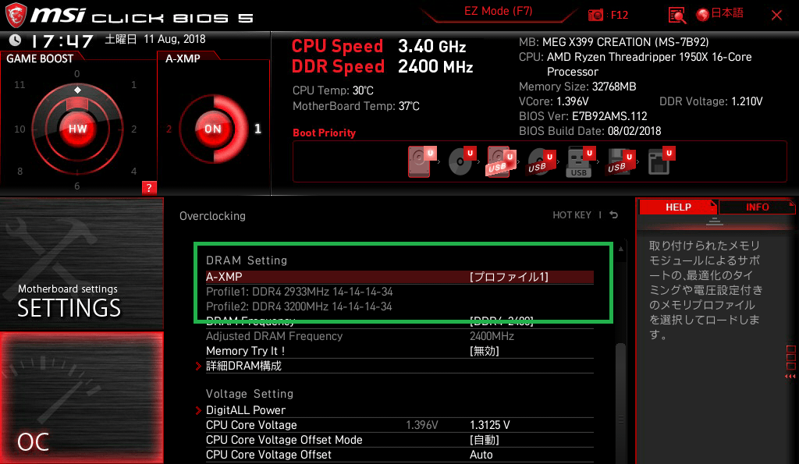Open the Motherboard SETTINGS section
The width and height of the screenshot is (799, 464).
81,264
